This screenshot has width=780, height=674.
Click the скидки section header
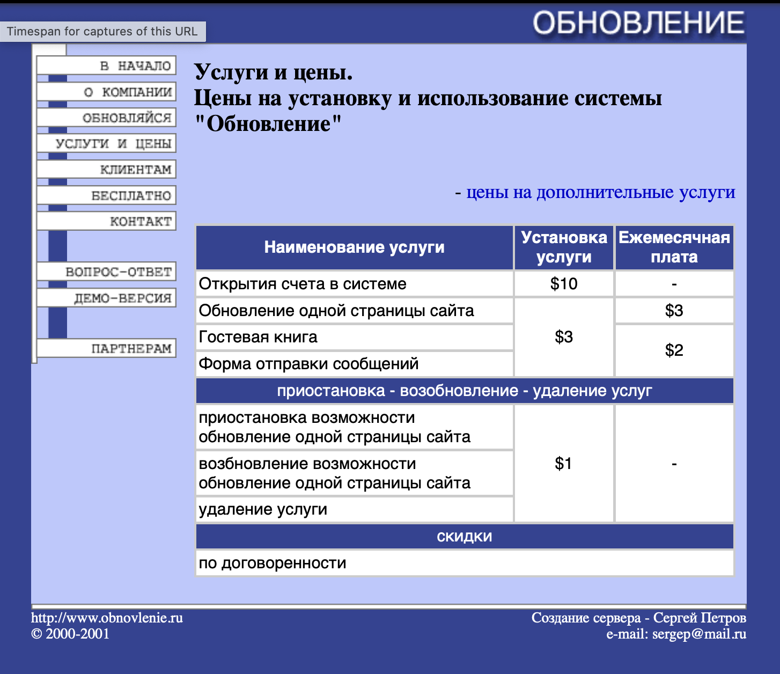(x=465, y=537)
